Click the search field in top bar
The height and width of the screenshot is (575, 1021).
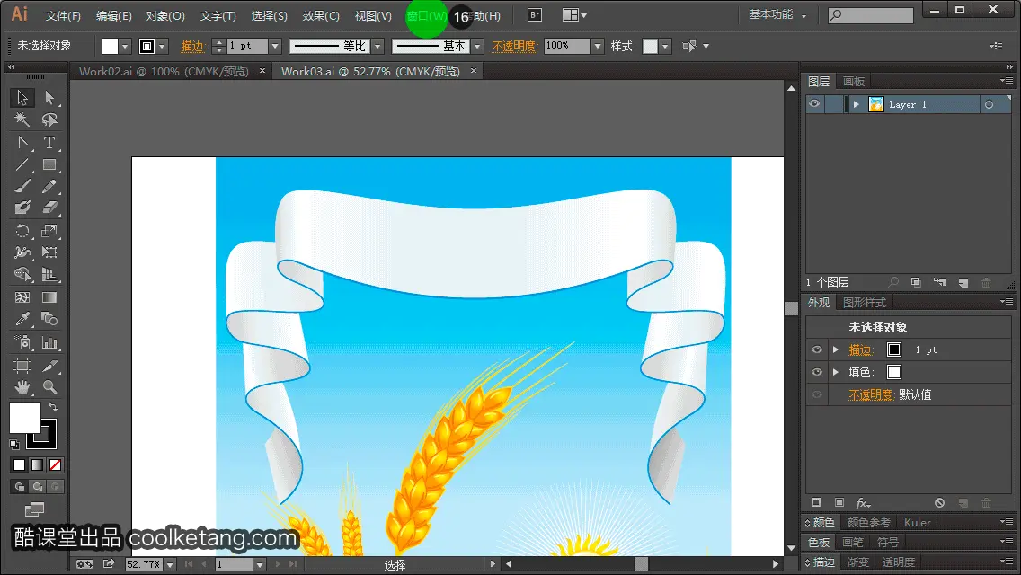coord(871,15)
